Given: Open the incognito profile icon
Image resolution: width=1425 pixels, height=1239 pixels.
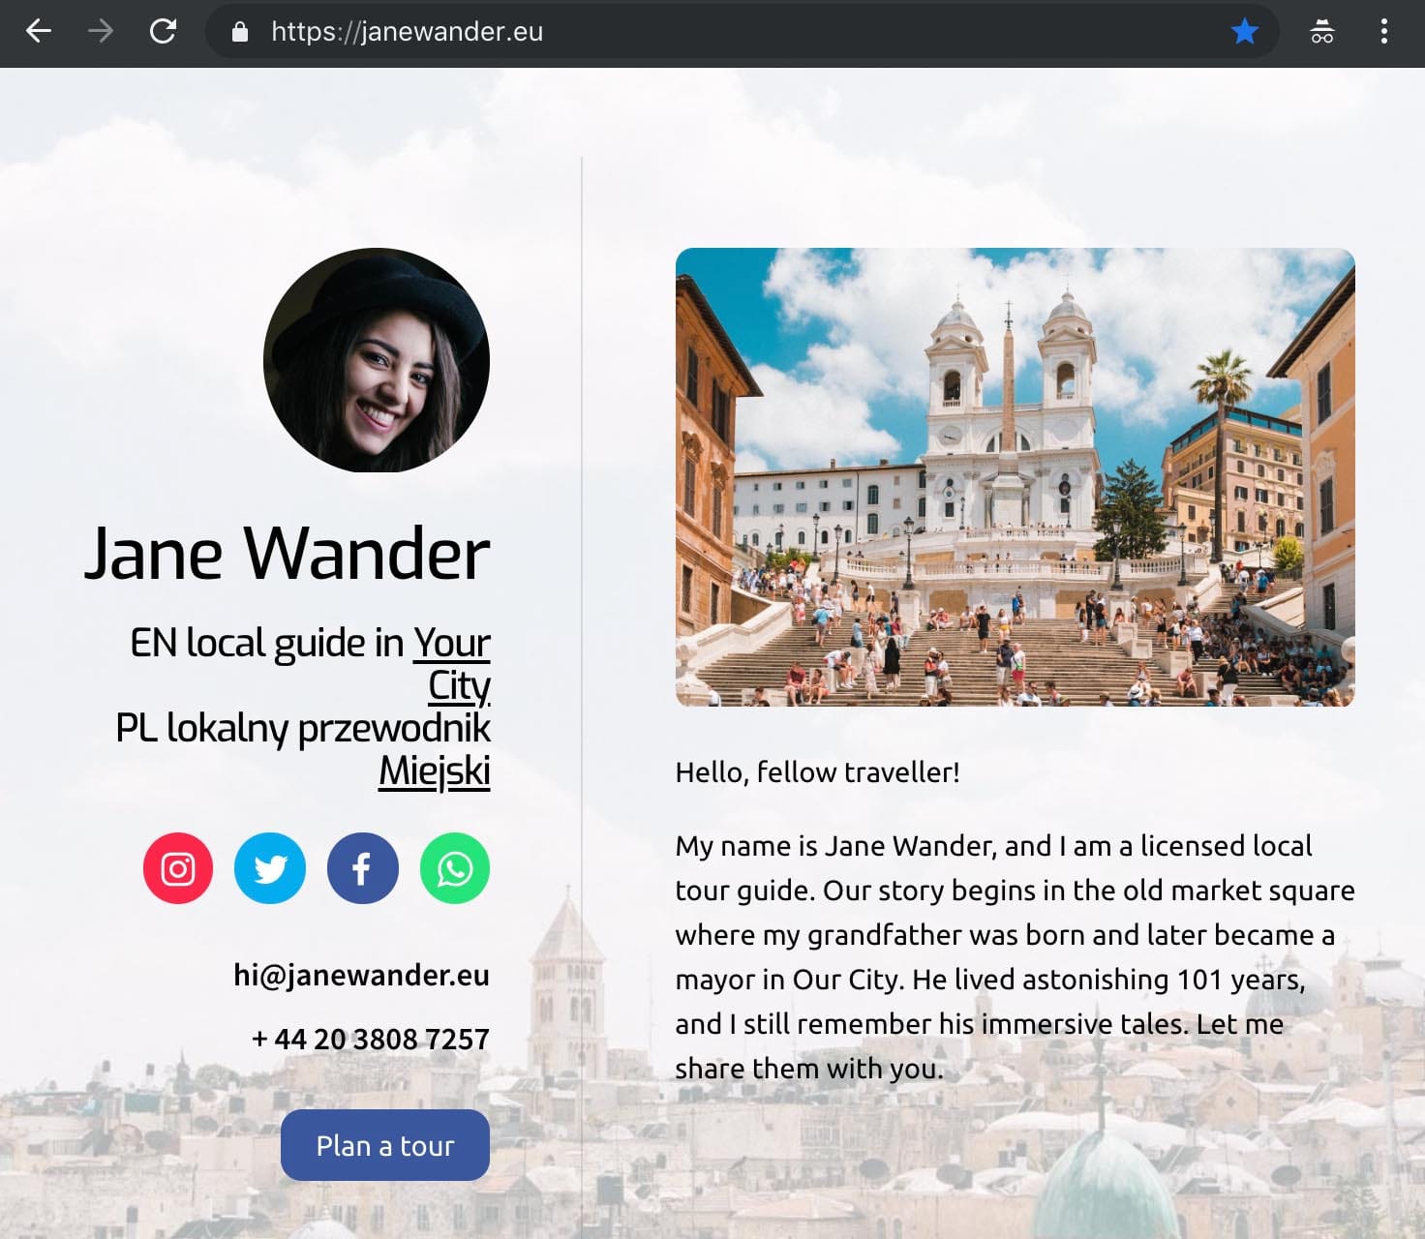Looking at the screenshot, I should tap(1322, 32).
